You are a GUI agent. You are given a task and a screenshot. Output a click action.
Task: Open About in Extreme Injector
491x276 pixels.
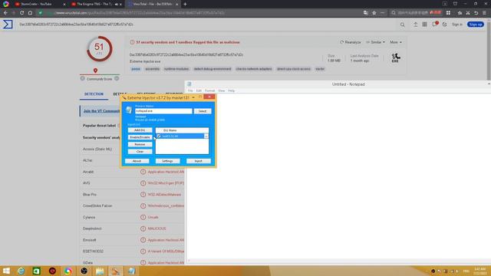click(x=137, y=161)
